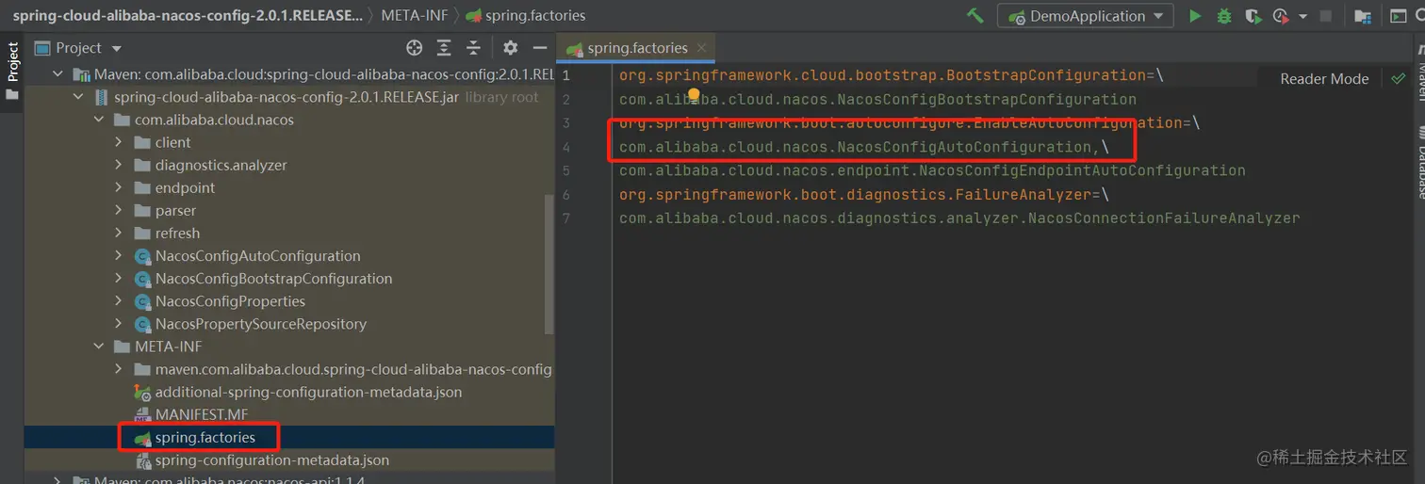The image size is (1425, 484).
Task: Collapse the Maven nacos-config library node
Action: (58, 74)
